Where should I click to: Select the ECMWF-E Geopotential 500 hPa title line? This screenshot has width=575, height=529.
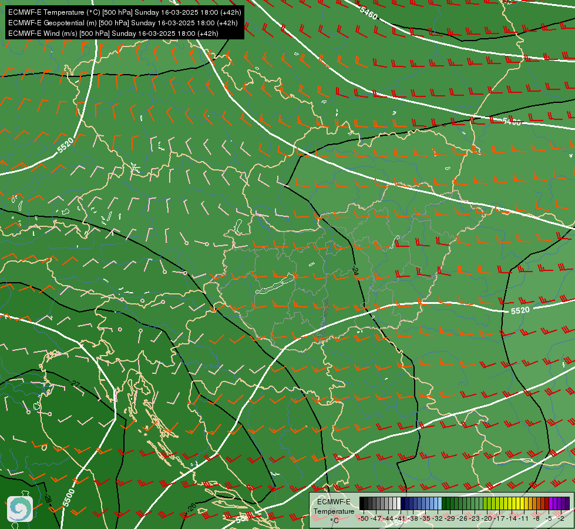[x=123, y=23]
